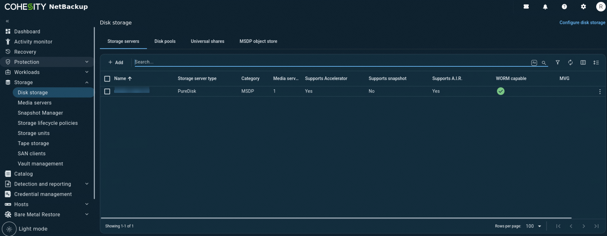Image resolution: width=607 pixels, height=236 pixels.
Task: Open the notifications bell
Action: click(545, 7)
